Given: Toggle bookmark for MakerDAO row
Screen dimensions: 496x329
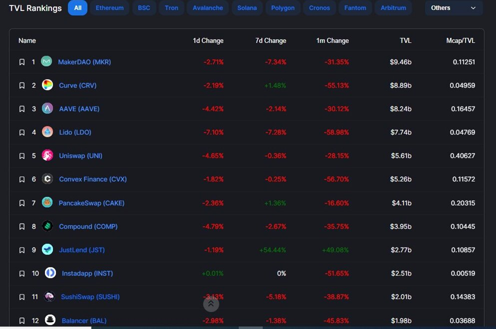Looking at the screenshot, I should (22, 62).
